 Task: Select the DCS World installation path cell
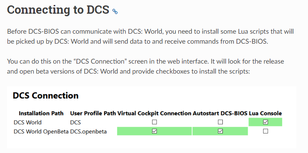point(27,122)
